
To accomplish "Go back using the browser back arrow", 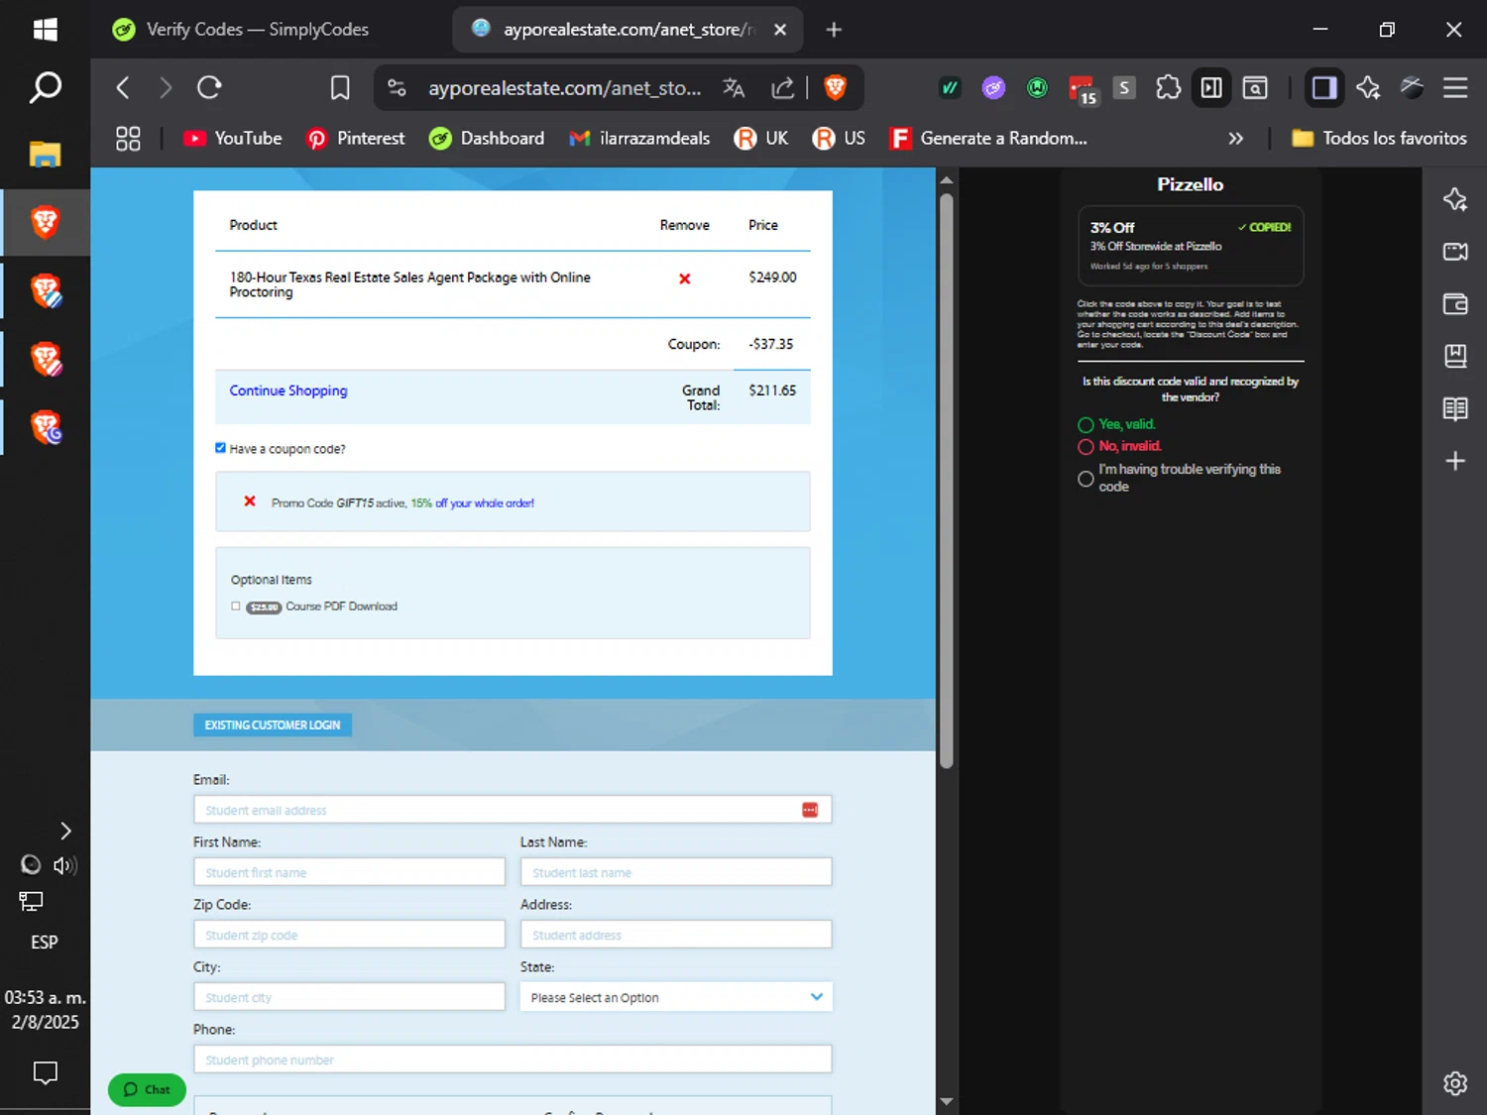I will pos(123,88).
